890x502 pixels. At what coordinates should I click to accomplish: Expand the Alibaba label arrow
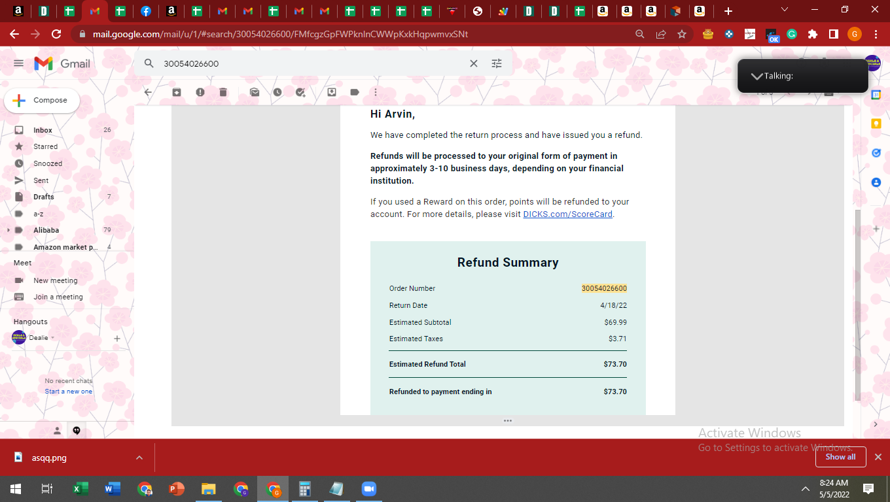[x=8, y=230]
